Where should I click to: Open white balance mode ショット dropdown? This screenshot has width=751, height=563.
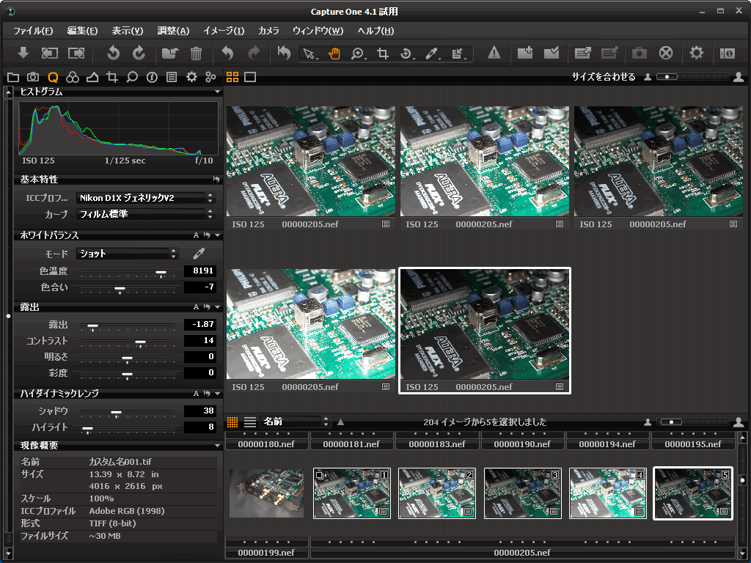click(128, 253)
